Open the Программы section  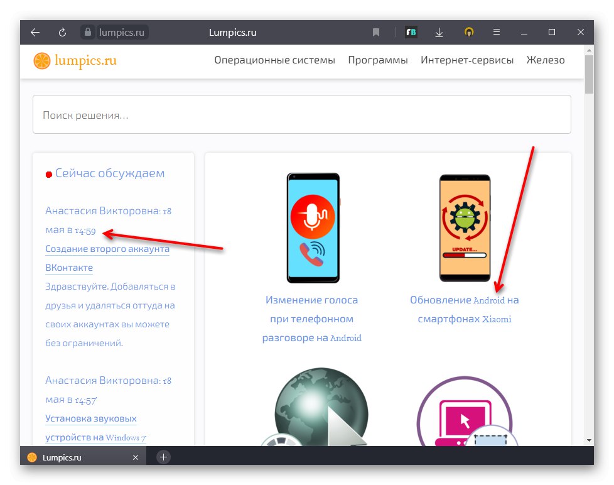(x=377, y=60)
